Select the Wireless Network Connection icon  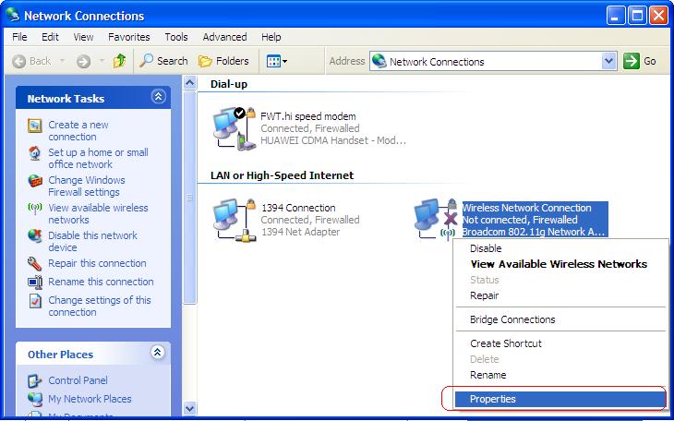[x=436, y=220]
